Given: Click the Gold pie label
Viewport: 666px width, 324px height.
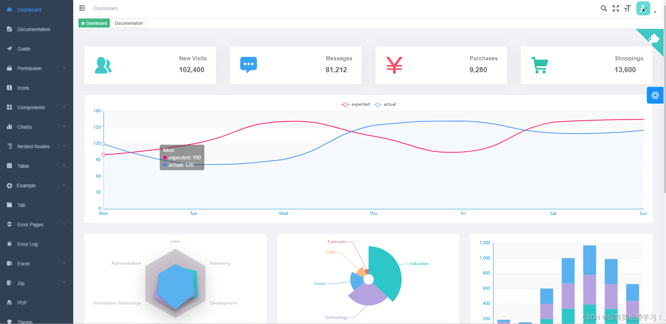Looking at the screenshot, I should (330, 252).
